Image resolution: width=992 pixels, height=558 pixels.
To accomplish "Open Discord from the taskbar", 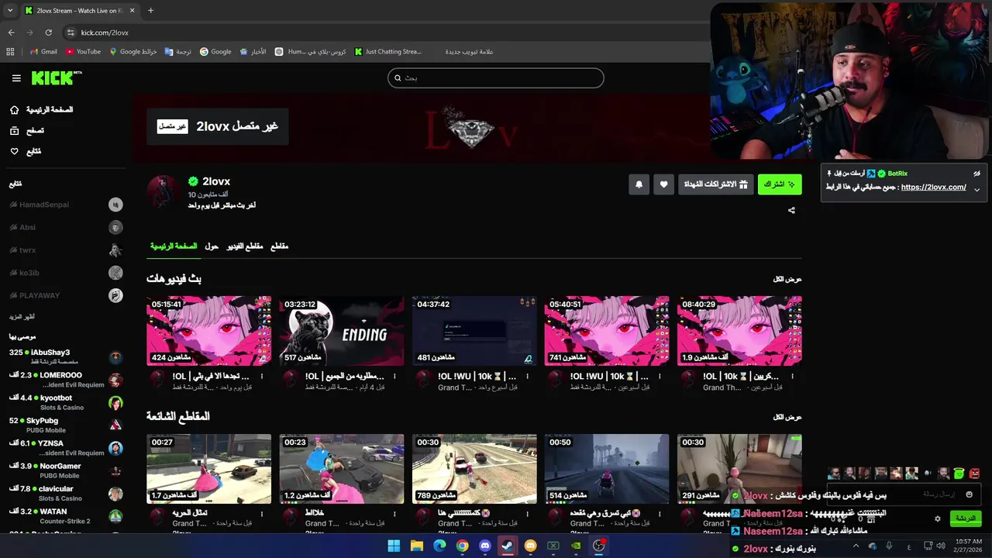I will pos(485,546).
